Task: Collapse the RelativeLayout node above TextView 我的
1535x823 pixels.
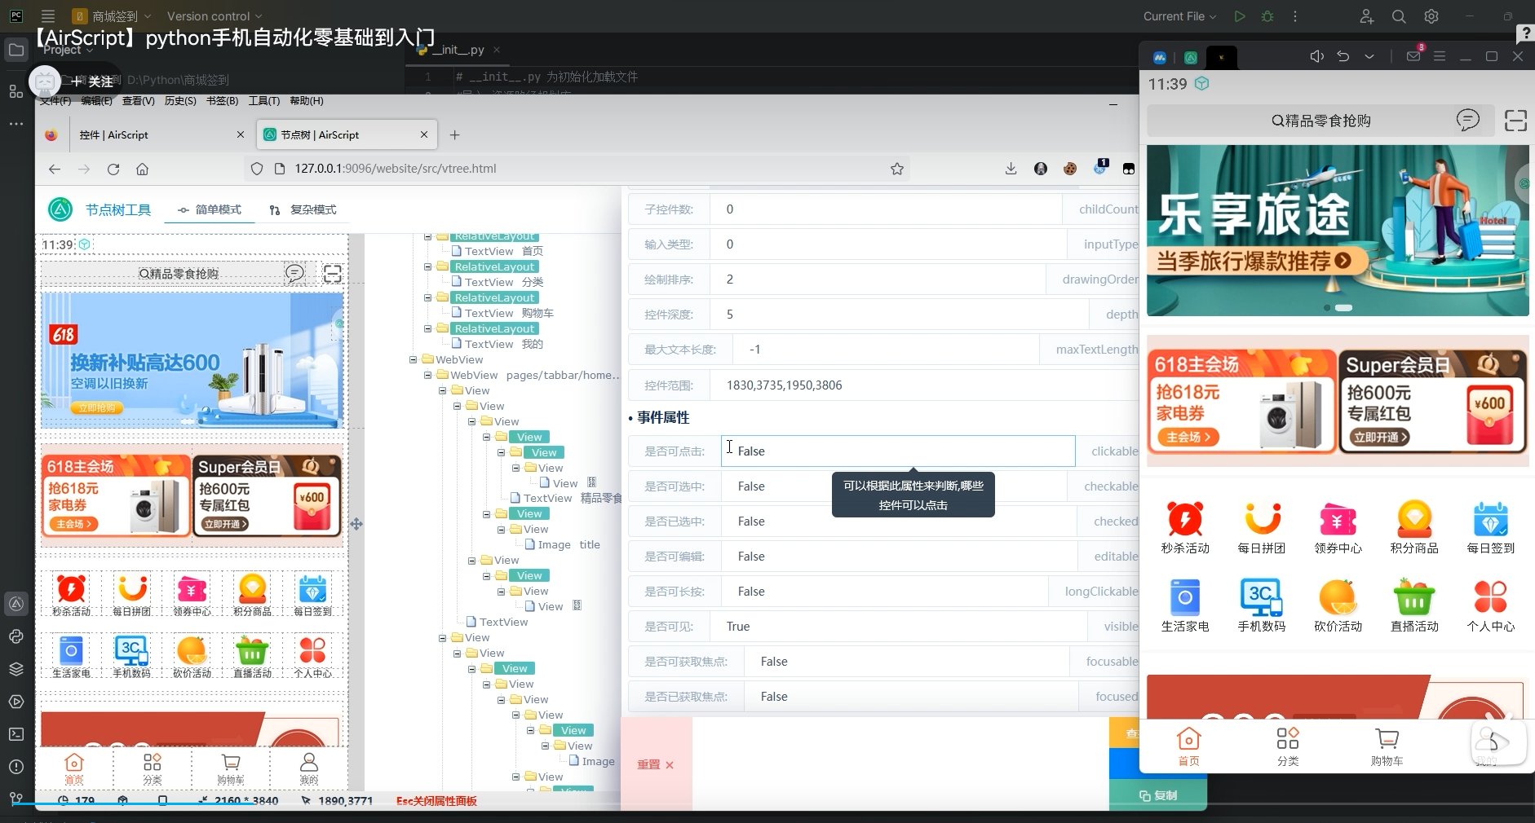Action: point(428,328)
